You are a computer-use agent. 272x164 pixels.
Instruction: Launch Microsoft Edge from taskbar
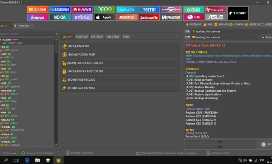(x=27, y=160)
